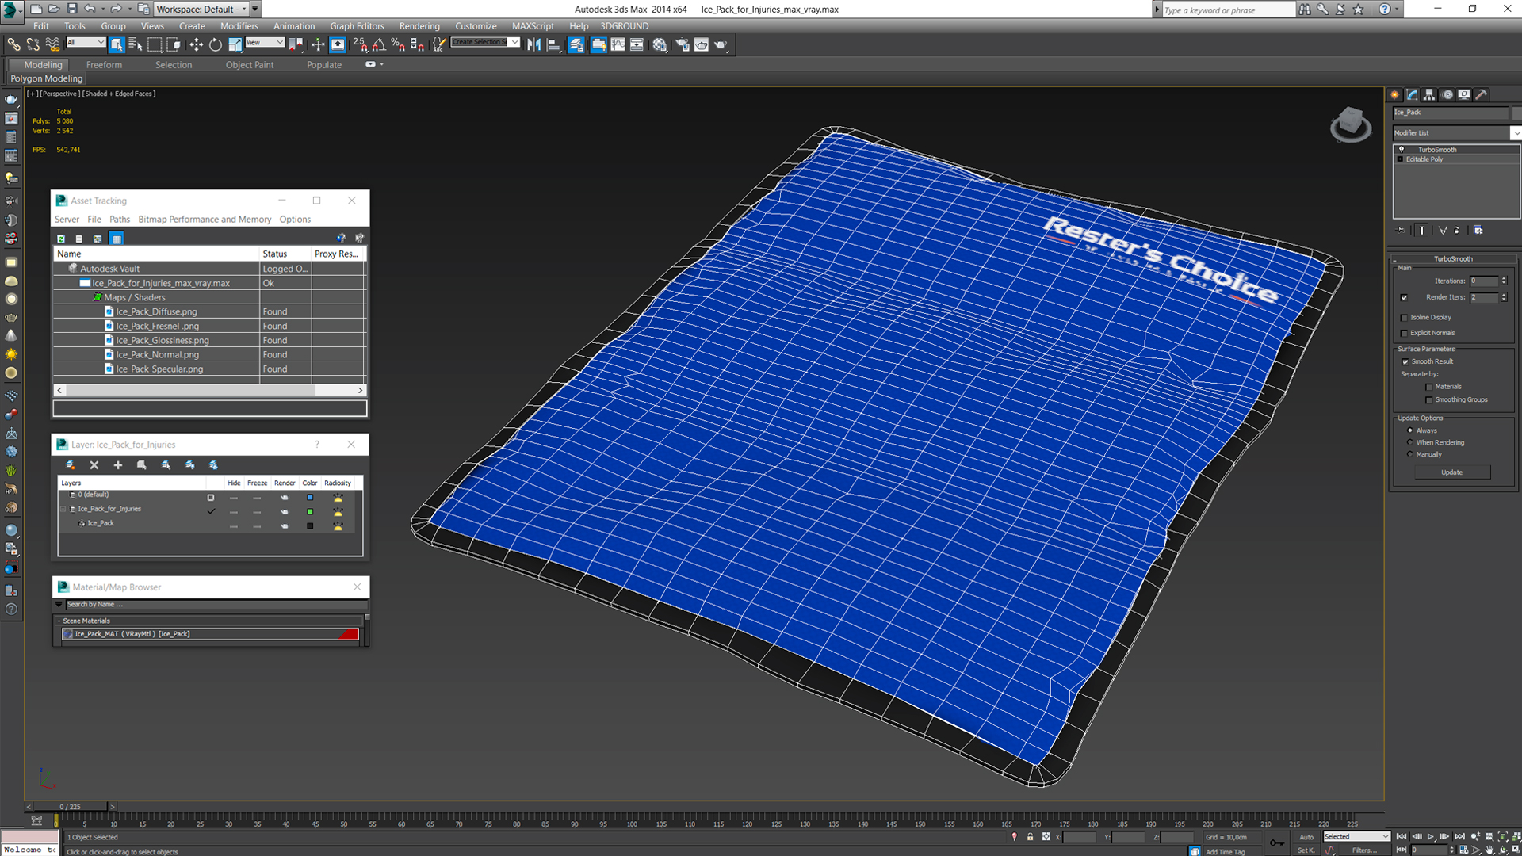Open the key filter Selected dropdown
The height and width of the screenshot is (856, 1522).
[x=1356, y=836]
